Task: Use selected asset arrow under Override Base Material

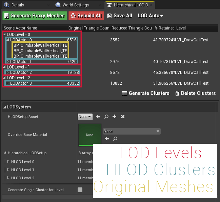Action: (107, 139)
